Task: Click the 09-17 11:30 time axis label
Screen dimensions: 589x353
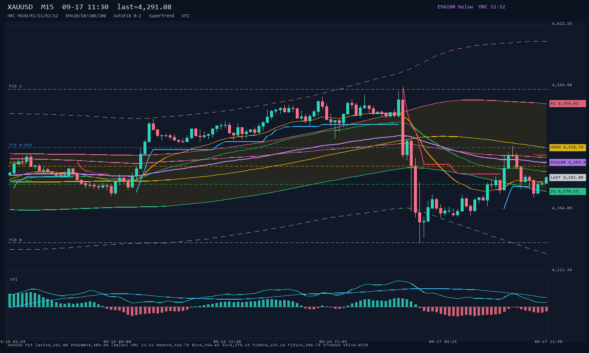Action: tap(549, 342)
